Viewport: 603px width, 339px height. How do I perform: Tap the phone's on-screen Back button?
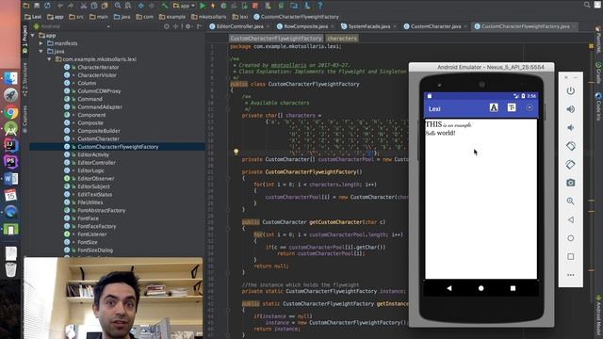(x=449, y=288)
